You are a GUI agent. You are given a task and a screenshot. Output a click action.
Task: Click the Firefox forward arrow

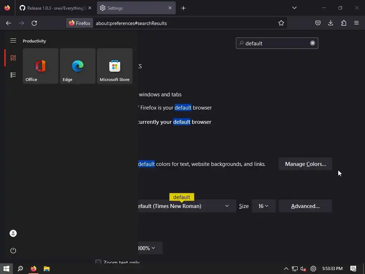click(21, 23)
